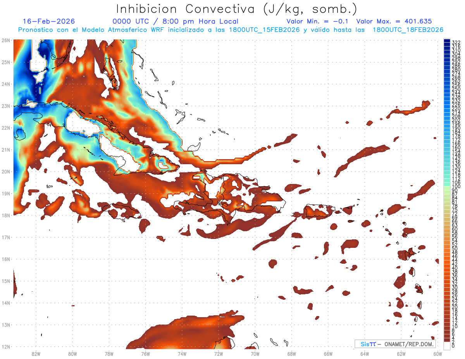Click the "60W" longitude label
Image resolution: width=465 pixels, height=359 pixels.
pyautogui.click(x=437, y=354)
